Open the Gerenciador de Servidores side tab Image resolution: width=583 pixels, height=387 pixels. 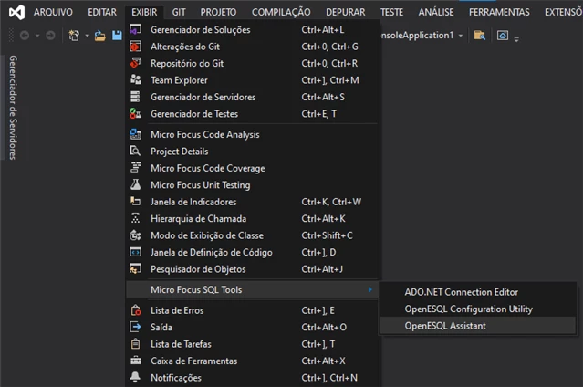click(x=13, y=108)
